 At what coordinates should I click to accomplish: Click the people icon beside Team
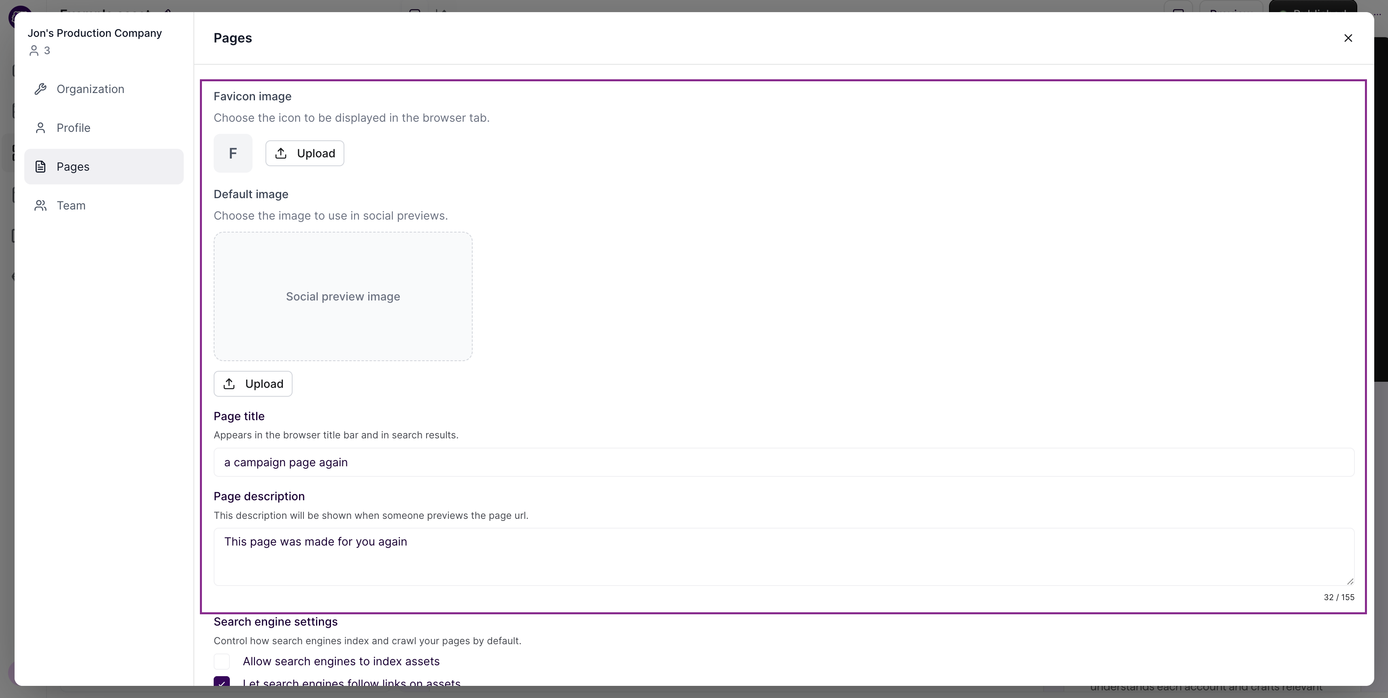40,205
